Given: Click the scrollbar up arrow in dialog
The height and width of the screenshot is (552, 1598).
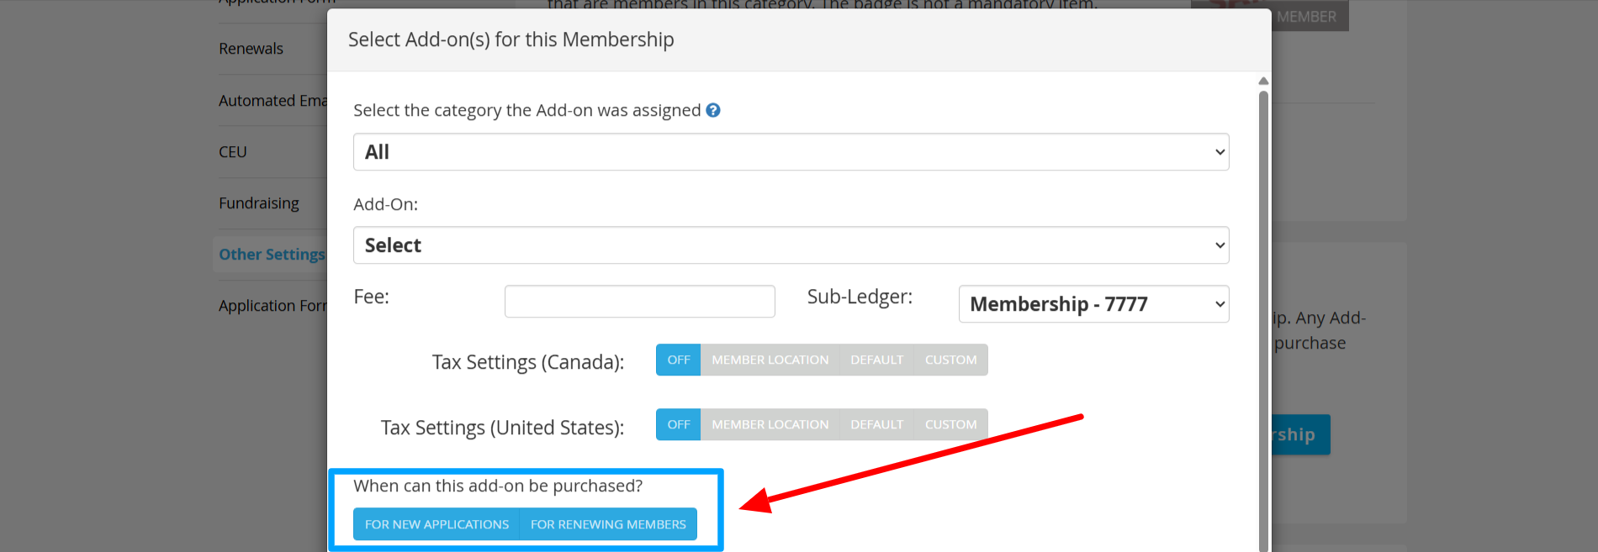Looking at the screenshot, I should [1263, 81].
